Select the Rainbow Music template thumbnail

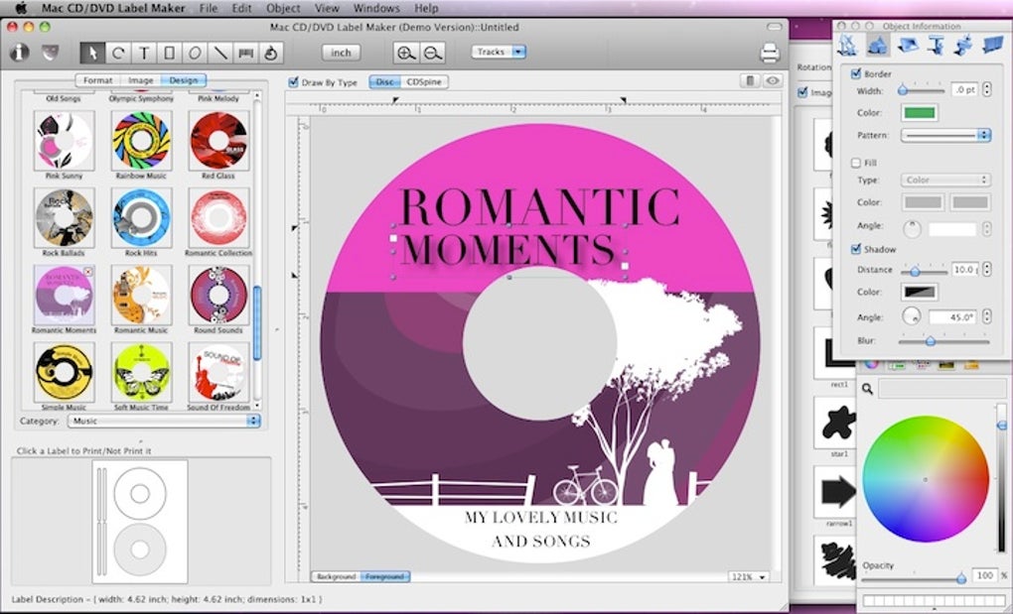[x=141, y=139]
